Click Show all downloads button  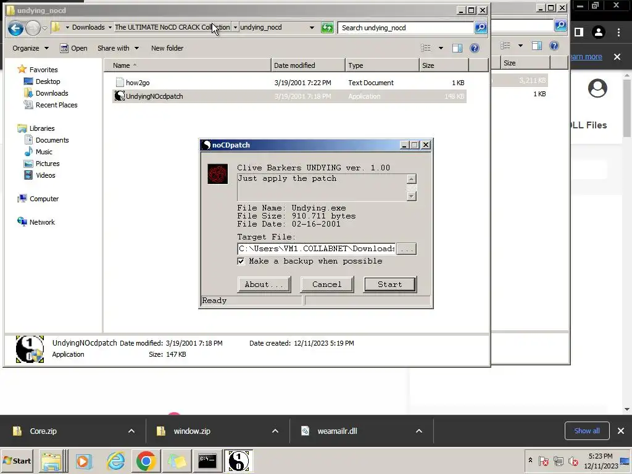[x=587, y=431]
